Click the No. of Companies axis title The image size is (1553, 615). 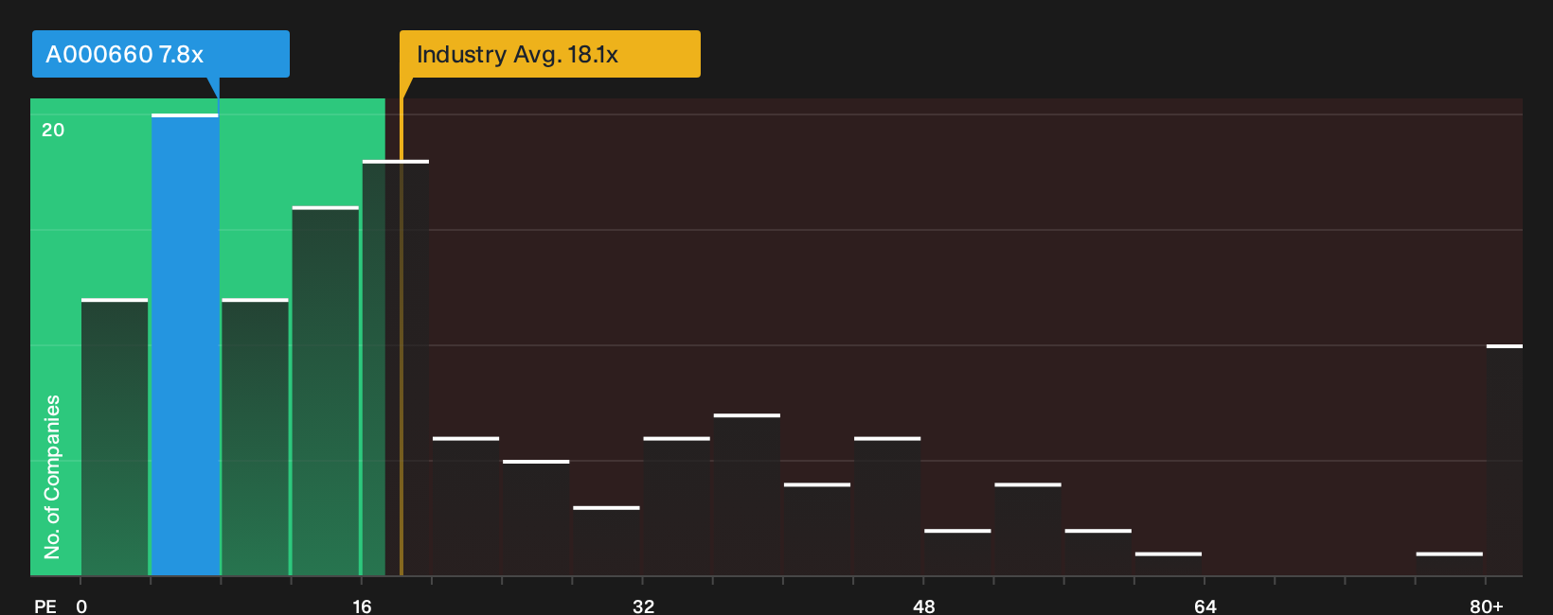coord(52,476)
